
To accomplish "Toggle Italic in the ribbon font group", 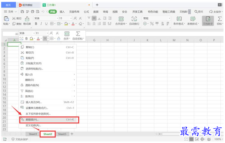I will (41, 24).
